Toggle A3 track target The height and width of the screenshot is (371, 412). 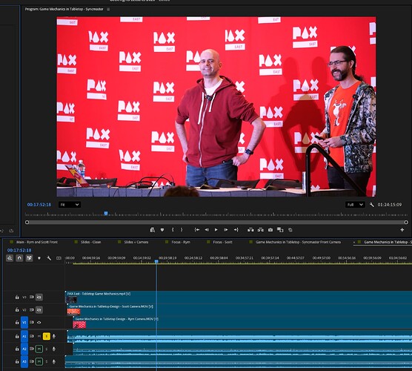point(24,361)
